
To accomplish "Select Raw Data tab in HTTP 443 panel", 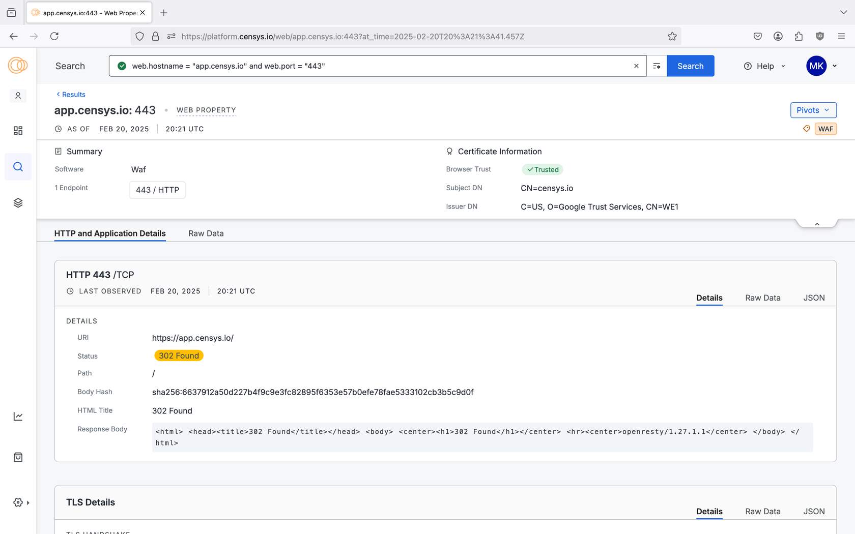I will click(x=763, y=298).
